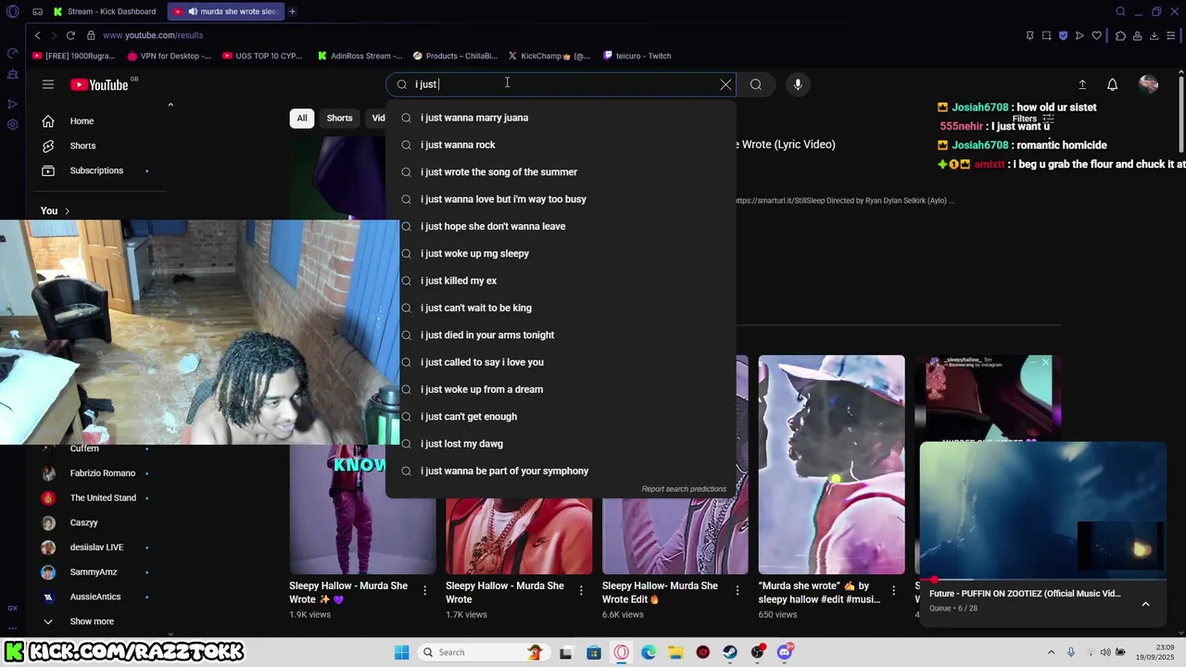Image resolution: width=1186 pixels, height=667 pixels.
Task: Open teicuro - Twitch bookmark
Action: pos(637,56)
